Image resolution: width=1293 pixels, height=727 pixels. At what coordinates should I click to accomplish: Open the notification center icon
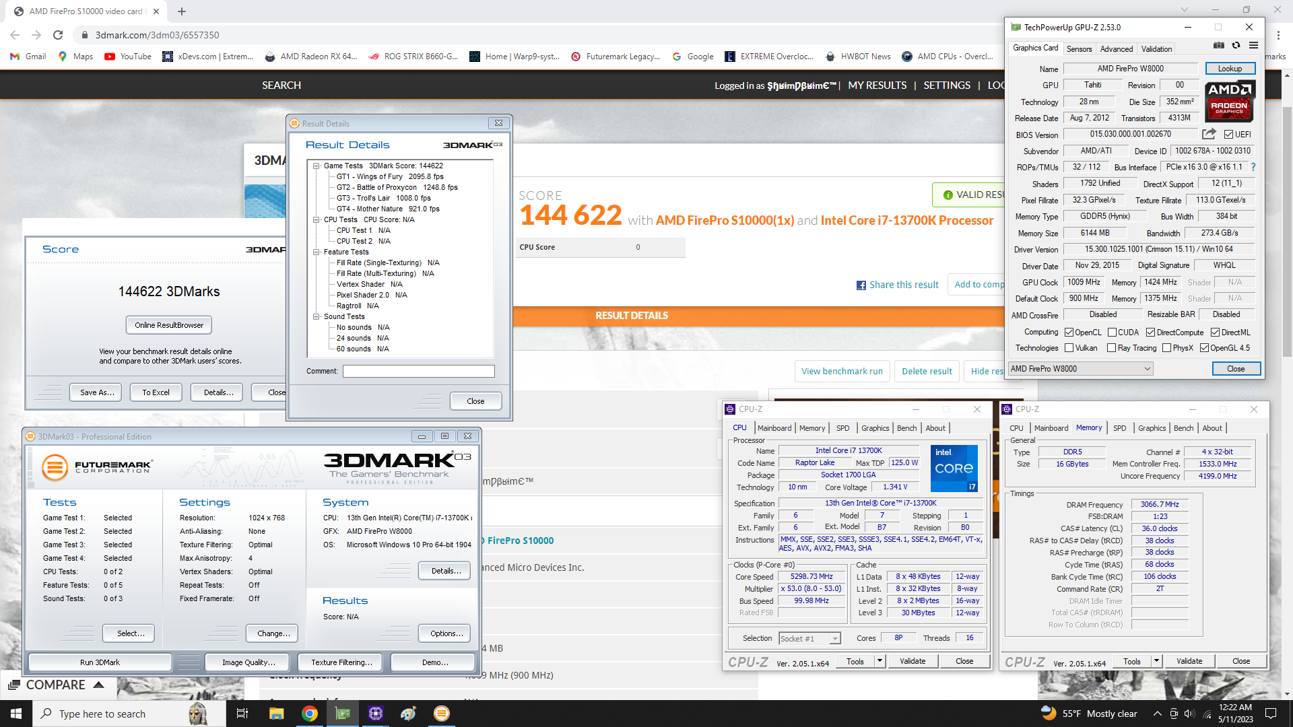pos(1271,714)
